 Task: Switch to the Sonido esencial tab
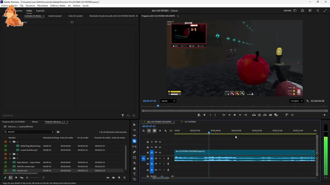click(55, 16)
